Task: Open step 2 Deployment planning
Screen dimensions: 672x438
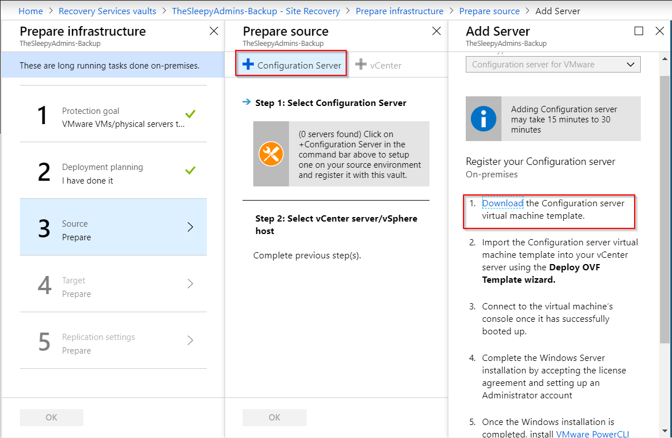Action: pyautogui.click(x=113, y=173)
